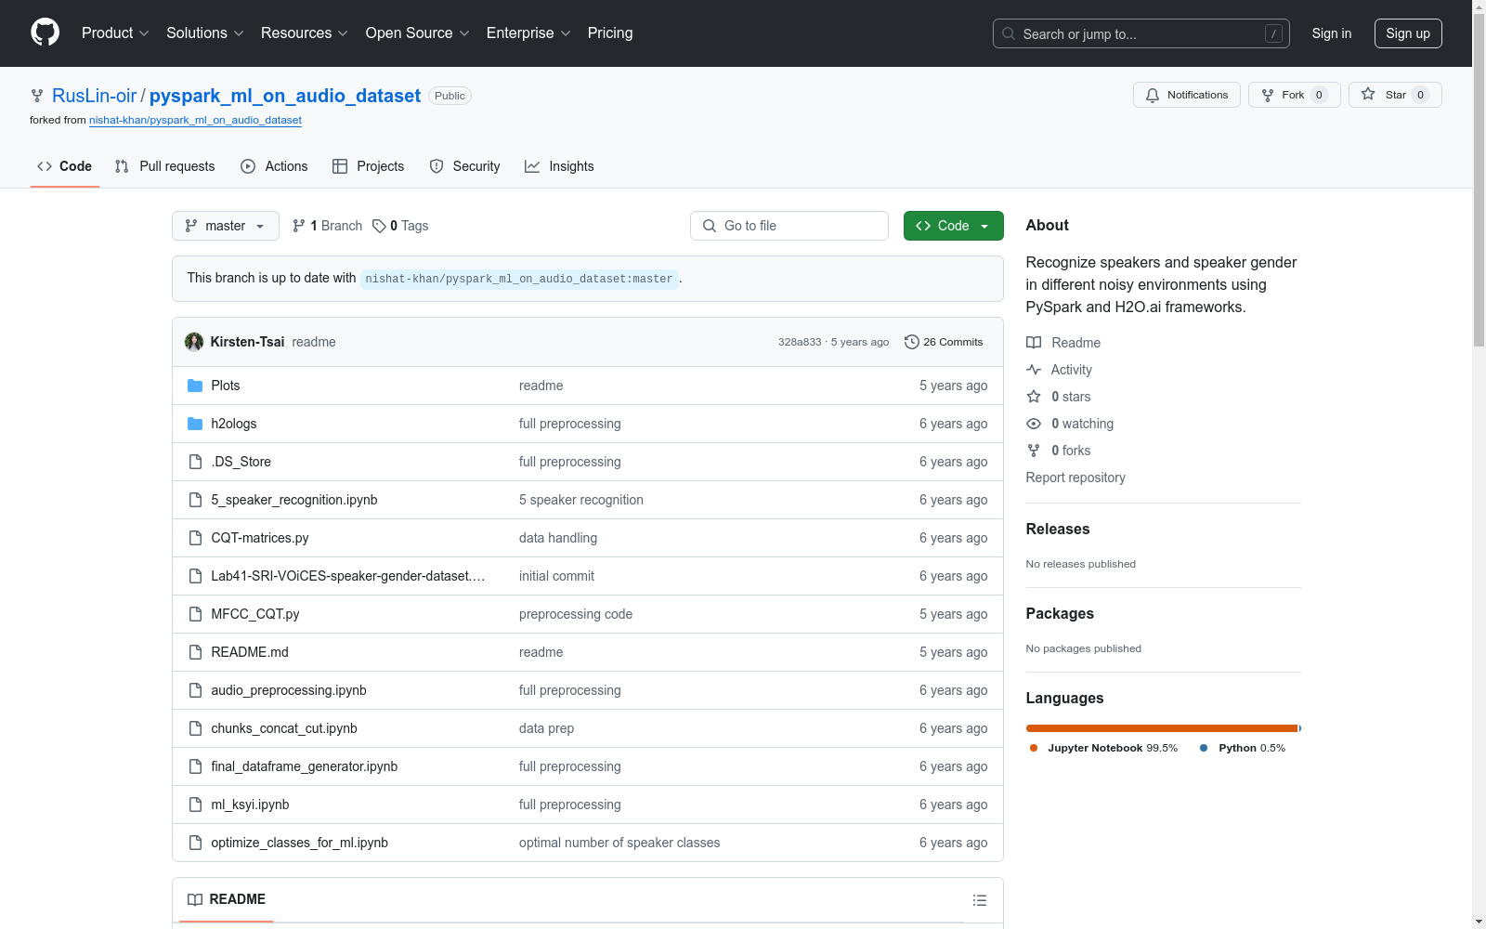This screenshot has width=1486, height=929.
Task: Open the README outline icon
Action: click(980, 900)
